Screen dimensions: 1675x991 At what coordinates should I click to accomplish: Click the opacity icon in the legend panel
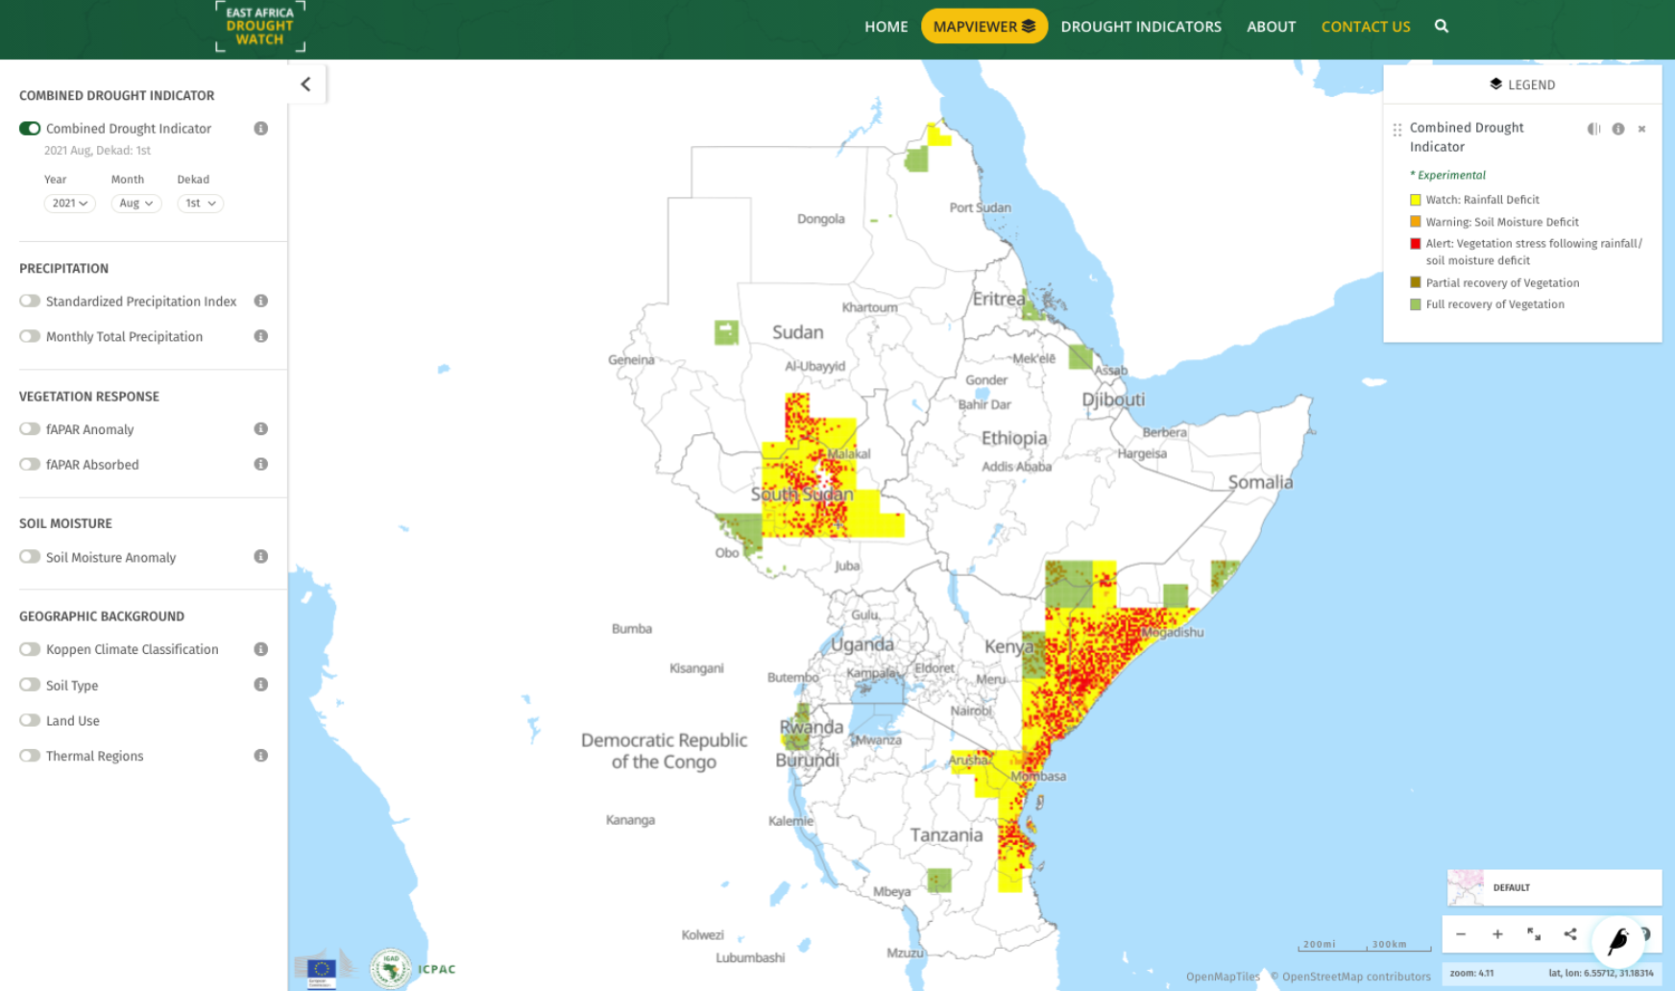point(1594,128)
